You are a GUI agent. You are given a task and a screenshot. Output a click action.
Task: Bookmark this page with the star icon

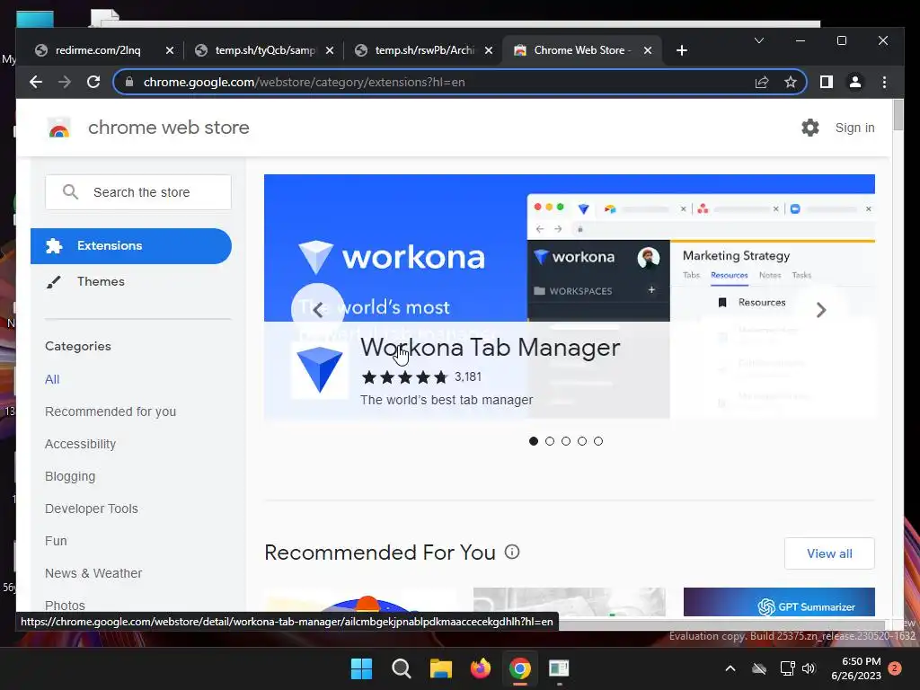(791, 82)
